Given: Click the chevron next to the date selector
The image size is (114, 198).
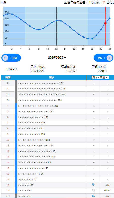Looking at the screenshot, I should pos(65,58).
